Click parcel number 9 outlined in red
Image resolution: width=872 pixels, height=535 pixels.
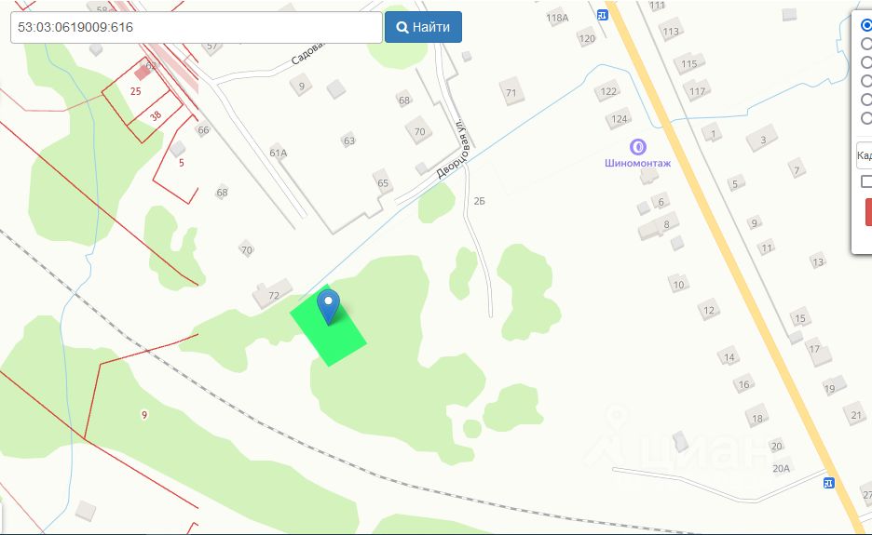[144, 415]
